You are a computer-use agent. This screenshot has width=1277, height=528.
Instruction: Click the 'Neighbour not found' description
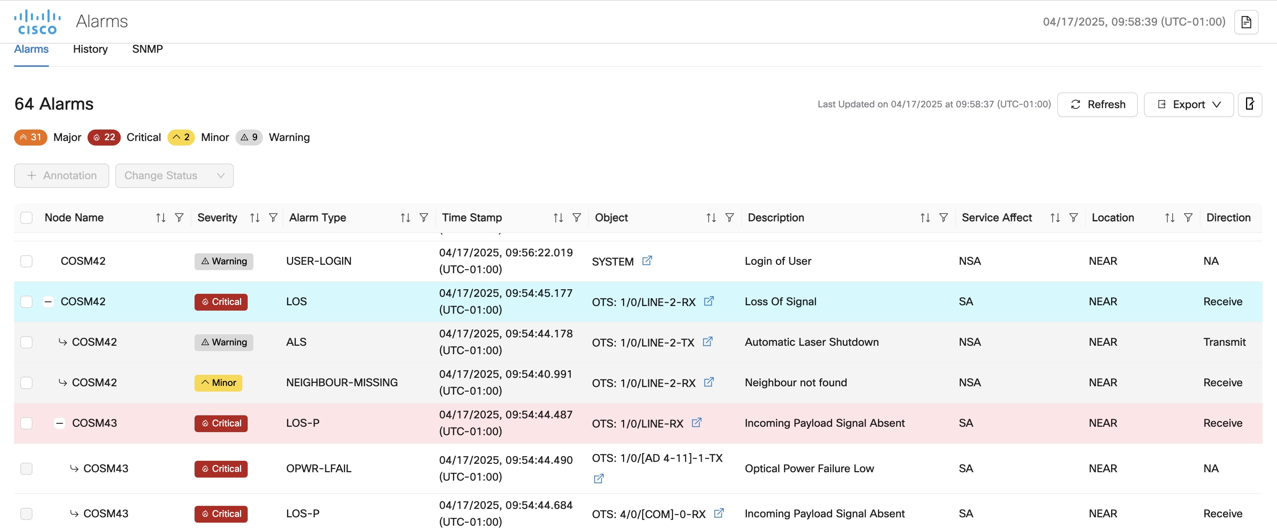[x=796, y=383]
